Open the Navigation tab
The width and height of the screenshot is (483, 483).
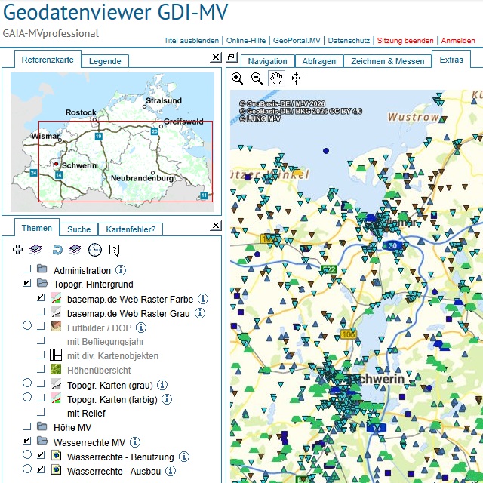tap(267, 61)
